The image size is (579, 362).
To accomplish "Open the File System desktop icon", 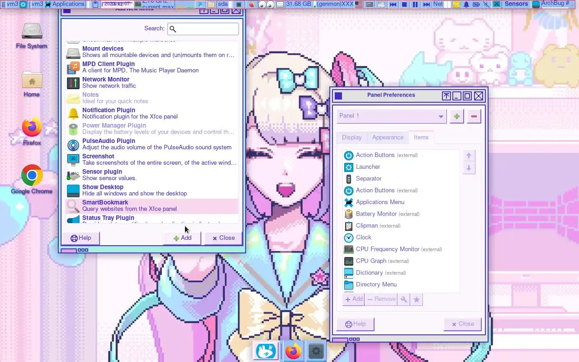I will pyautogui.click(x=32, y=35).
